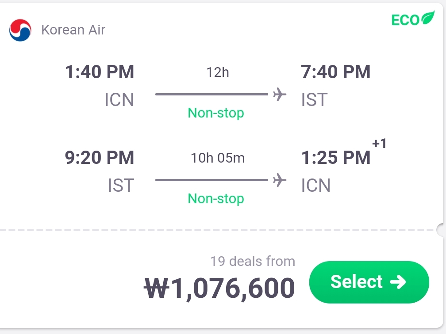Screen dimensions: 446x334
Task: Click the Korean Air airline name
Action: pyautogui.click(x=73, y=30)
